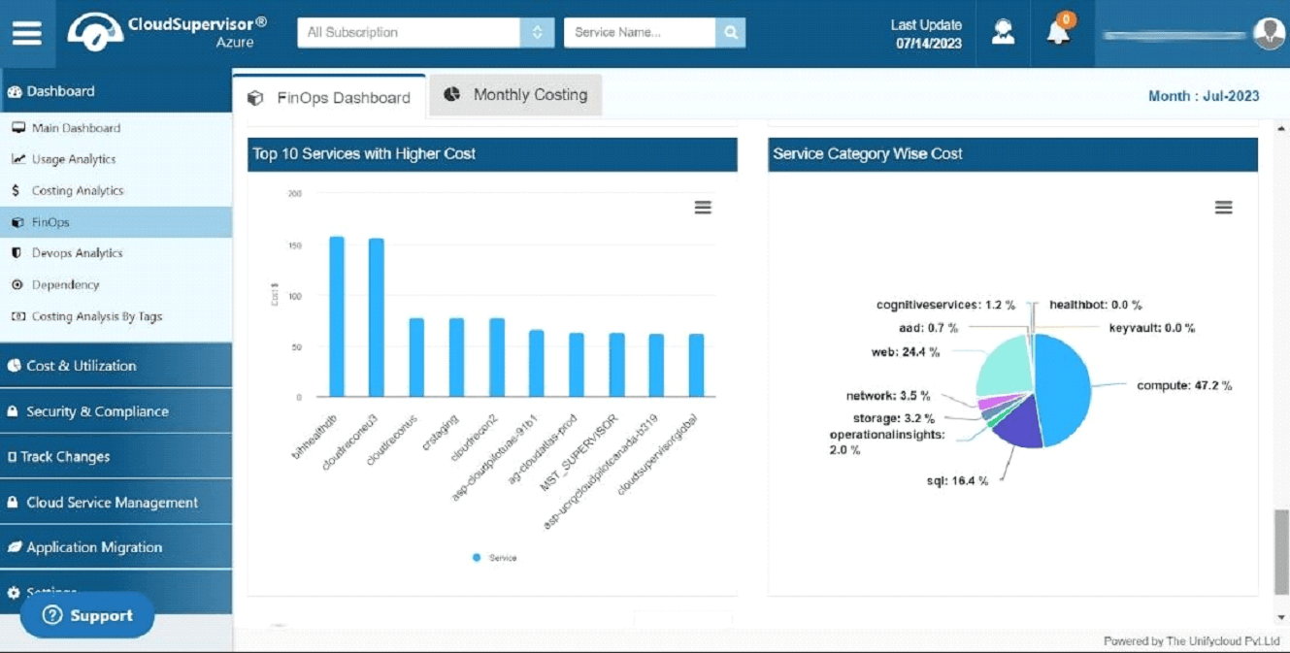Open the notifications bell
This screenshot has height=653, width=1290.
tap(1058, 33)
